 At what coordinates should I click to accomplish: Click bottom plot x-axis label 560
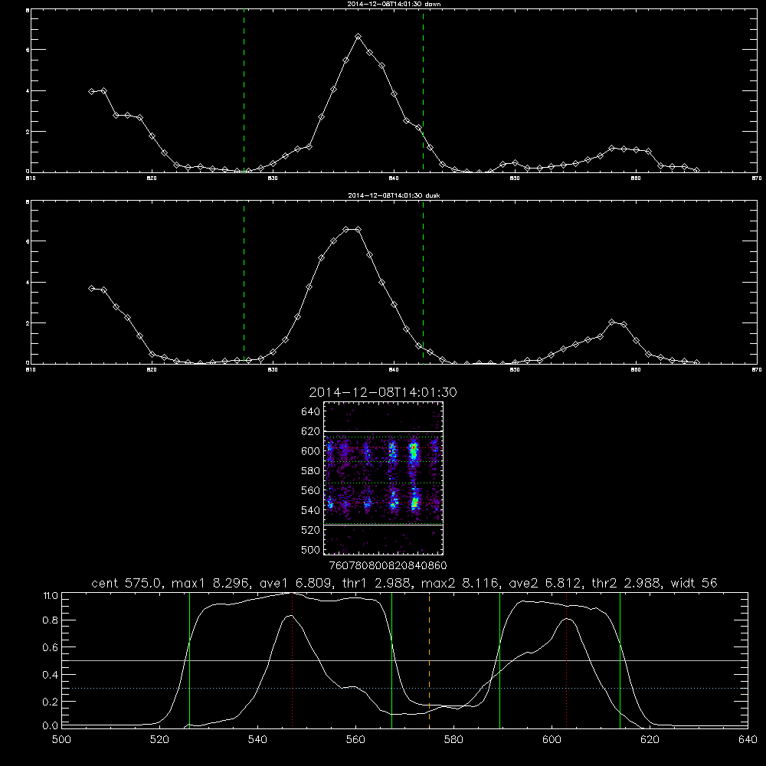[x=355, y=740]
